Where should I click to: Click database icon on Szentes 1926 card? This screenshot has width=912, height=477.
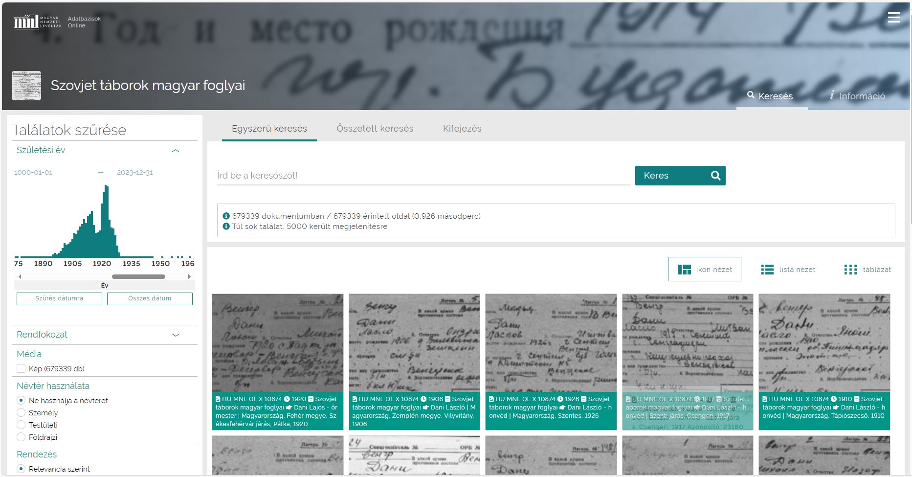click(x=583, y=399)
